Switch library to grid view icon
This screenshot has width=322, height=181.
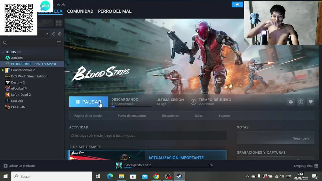(59, 23)
